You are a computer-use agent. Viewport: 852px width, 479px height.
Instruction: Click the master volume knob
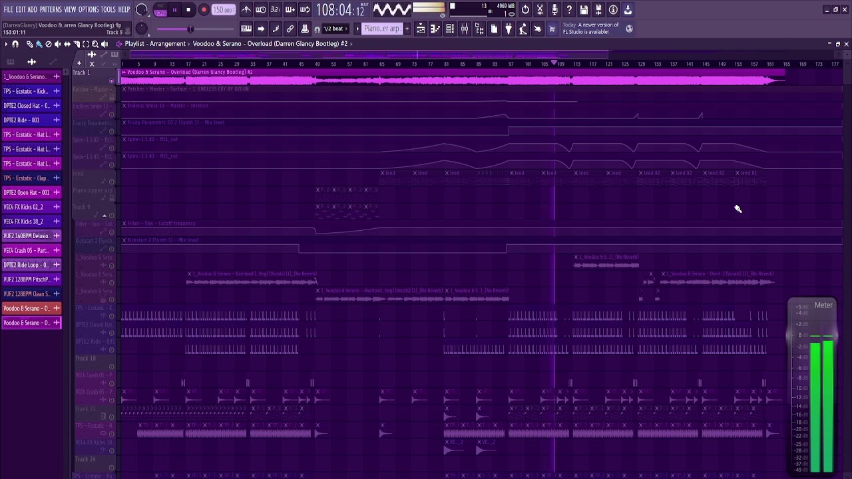[142, 9]
